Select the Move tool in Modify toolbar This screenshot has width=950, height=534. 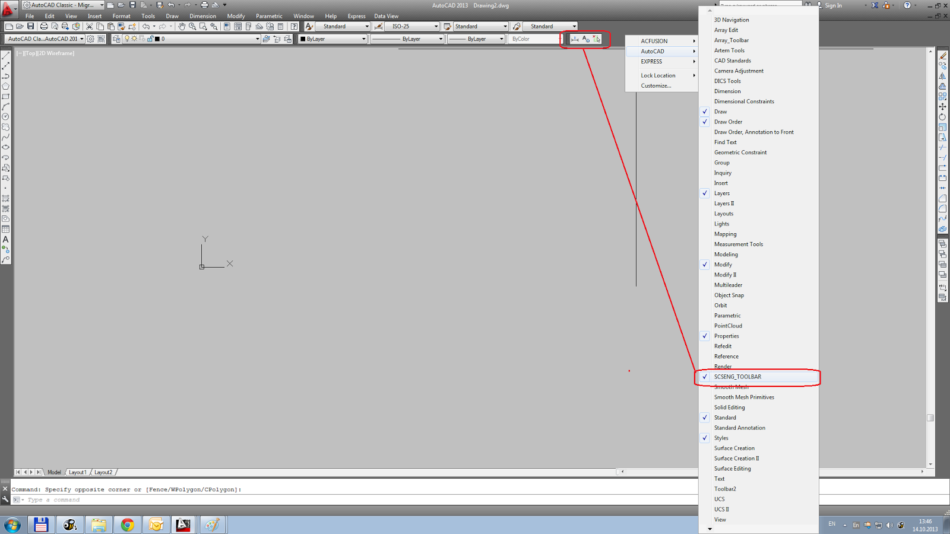(x=943, y=107)
